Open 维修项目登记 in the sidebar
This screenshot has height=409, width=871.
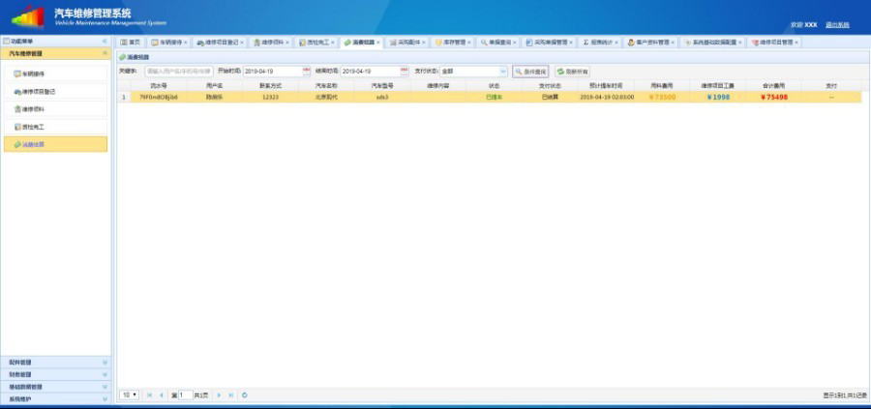click(38, 91)
